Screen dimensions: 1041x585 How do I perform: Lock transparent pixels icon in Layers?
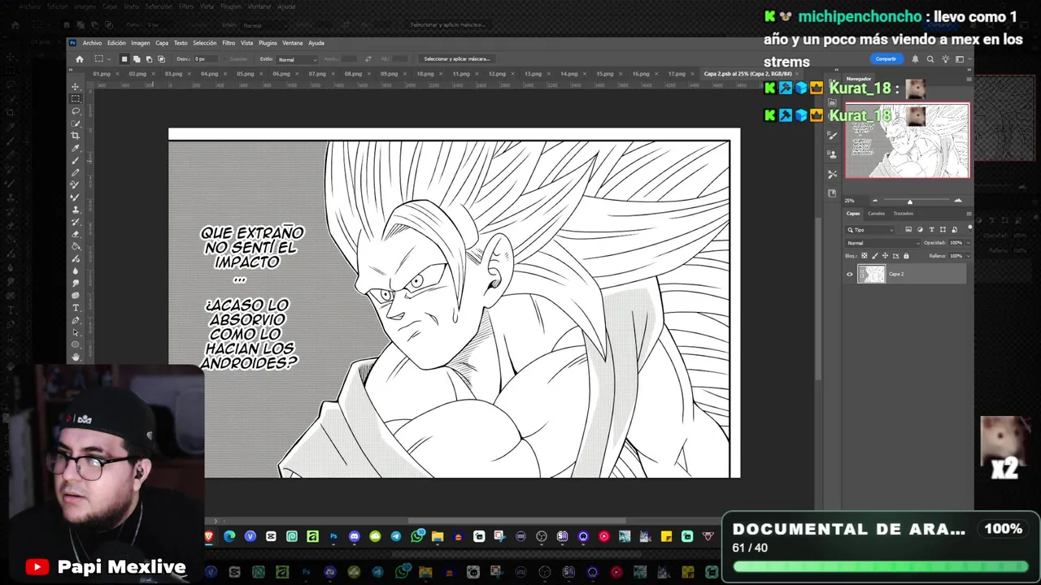(x=865, y=256)
